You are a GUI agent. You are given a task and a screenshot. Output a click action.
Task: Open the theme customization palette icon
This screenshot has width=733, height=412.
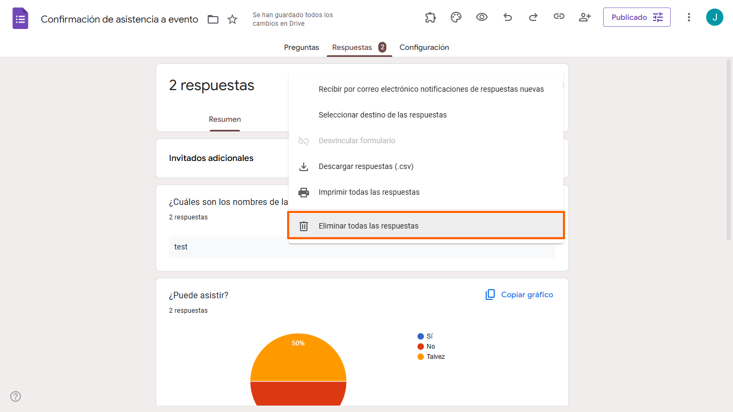[x=456, y=17]
